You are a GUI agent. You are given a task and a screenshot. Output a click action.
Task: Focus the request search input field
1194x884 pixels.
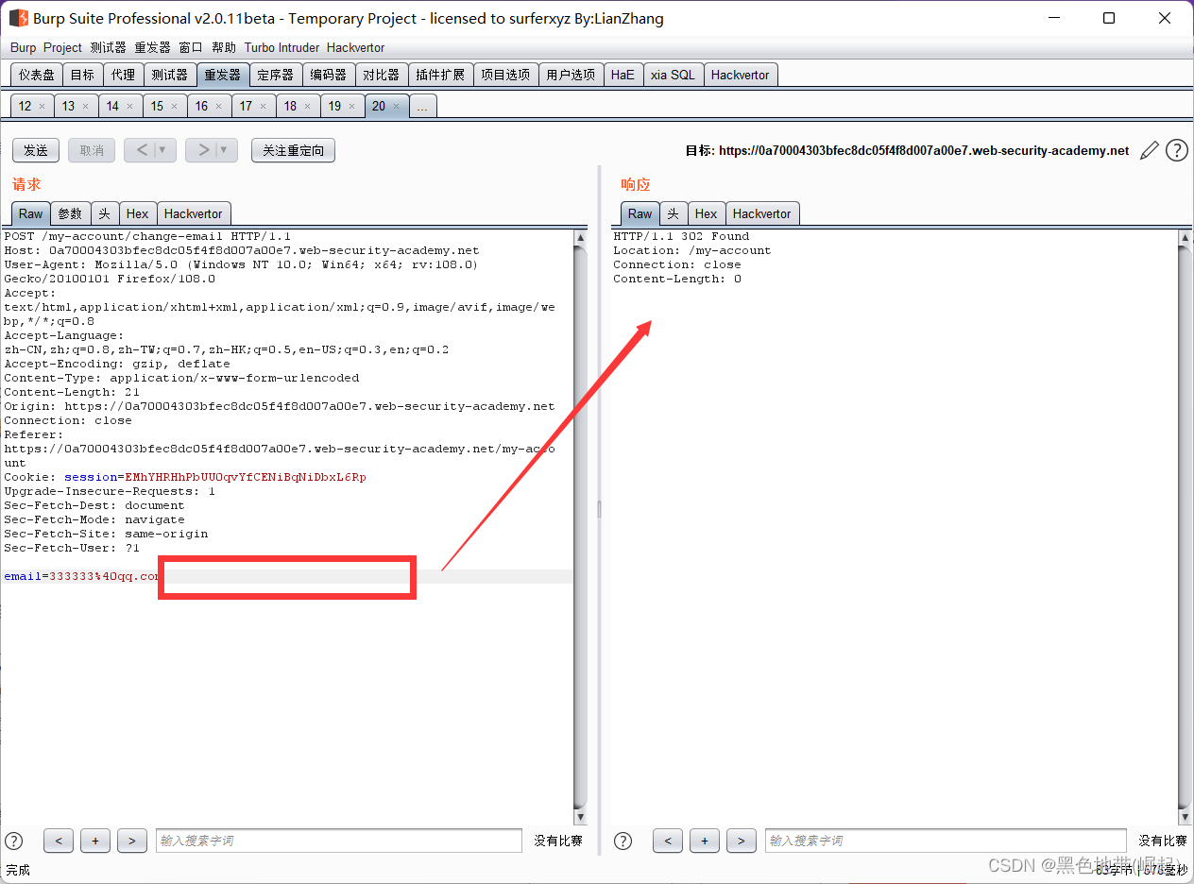click(x=339, y=841)
